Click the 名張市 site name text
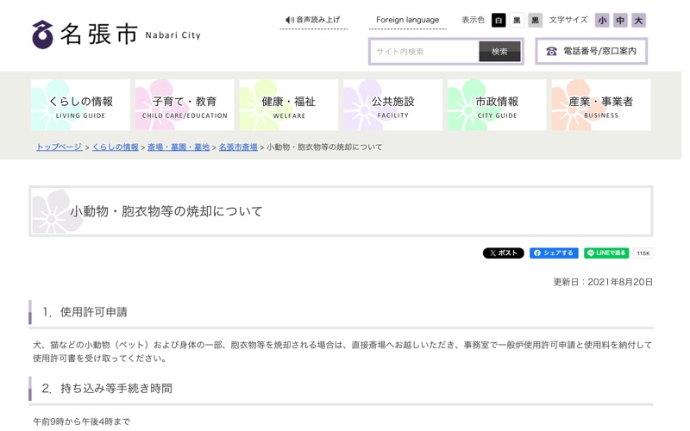Viewport: 690px width, 431px height. 99,34
